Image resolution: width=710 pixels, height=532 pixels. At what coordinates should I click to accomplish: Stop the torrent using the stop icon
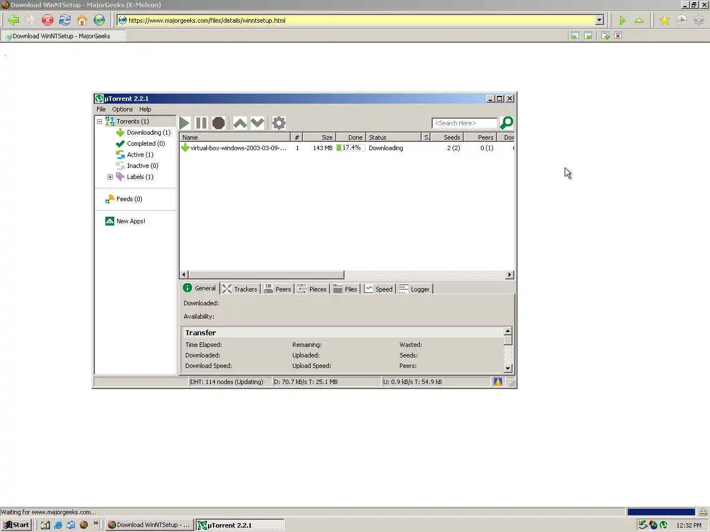pos(219,123)
